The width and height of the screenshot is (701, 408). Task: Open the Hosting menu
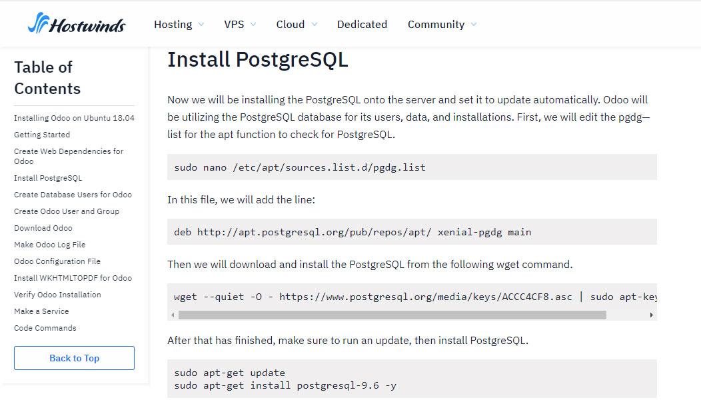[x=173, y=25]
